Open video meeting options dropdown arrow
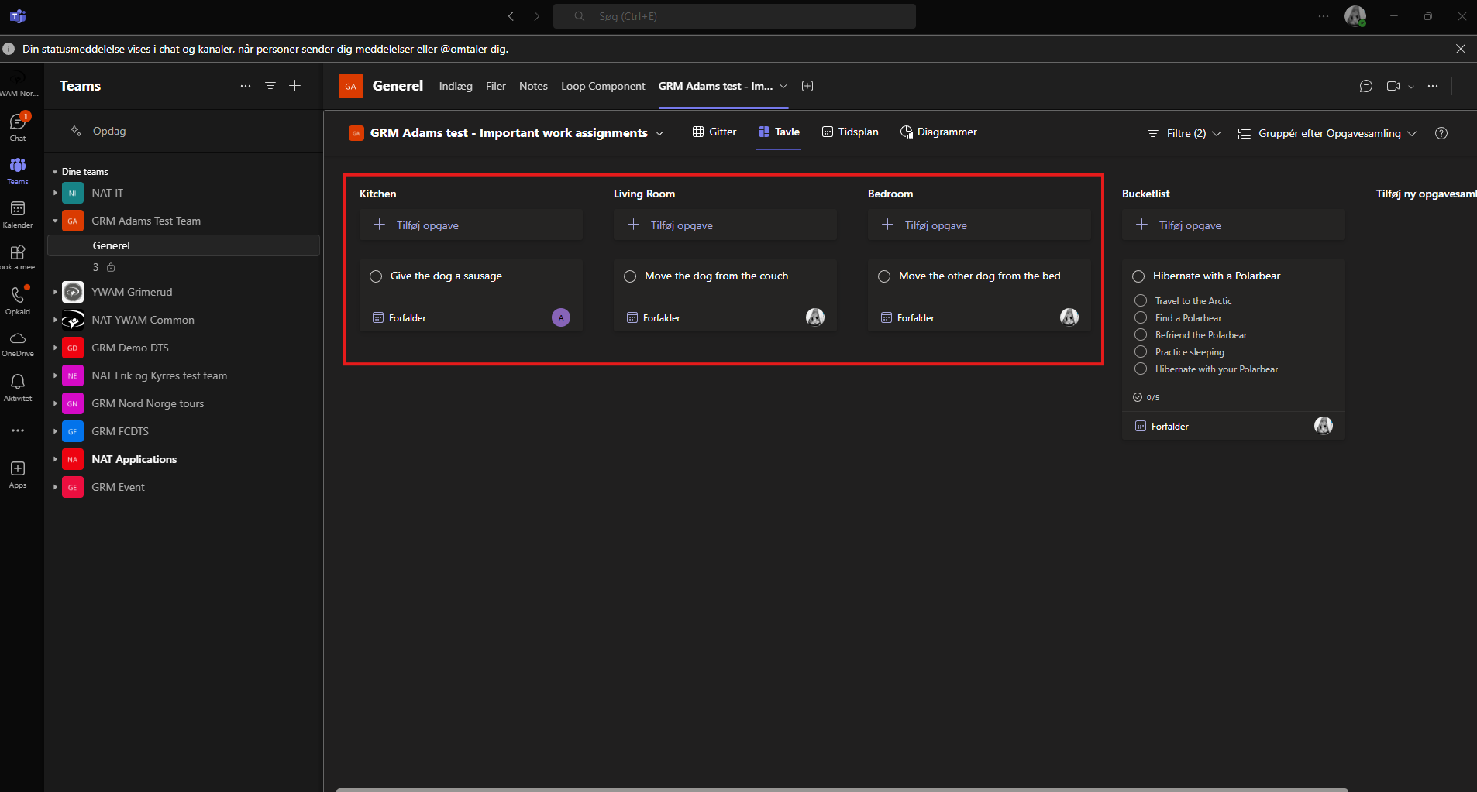1477x792 pixels. click(1411, 87)
